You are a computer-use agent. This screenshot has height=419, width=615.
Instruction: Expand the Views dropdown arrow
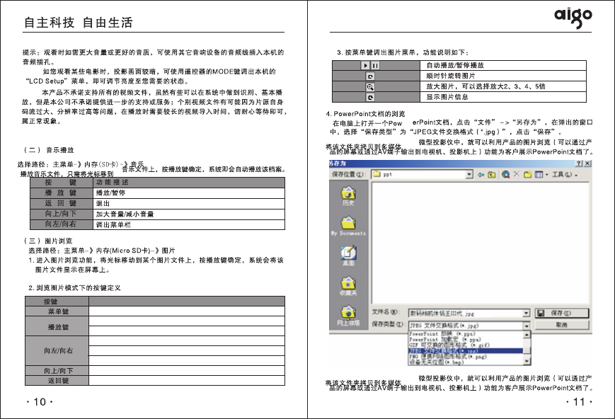pos(546,175)
